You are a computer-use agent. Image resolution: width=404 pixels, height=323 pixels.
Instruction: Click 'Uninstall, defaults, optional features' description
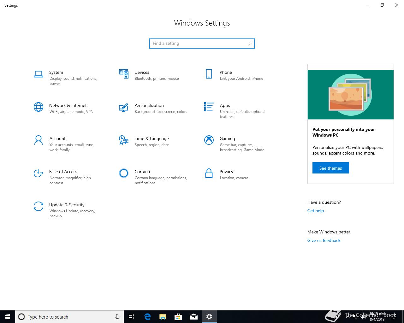242,114
